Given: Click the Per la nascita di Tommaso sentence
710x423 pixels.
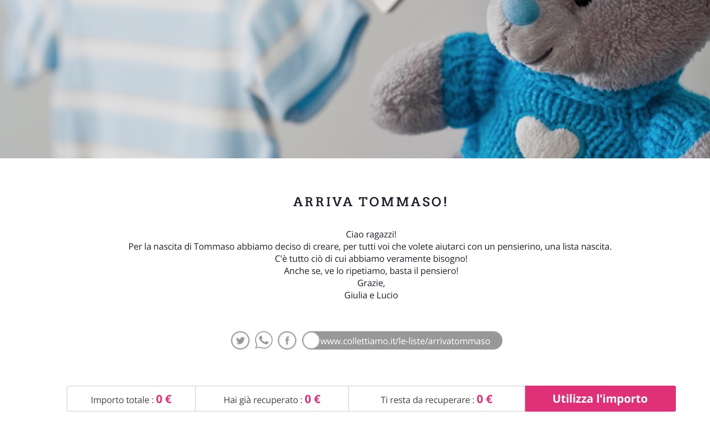Looking at the screenshot, I should coord(370,246).
